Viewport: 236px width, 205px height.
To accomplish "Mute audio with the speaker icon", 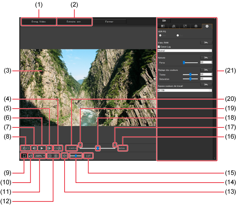I will 65,156.
